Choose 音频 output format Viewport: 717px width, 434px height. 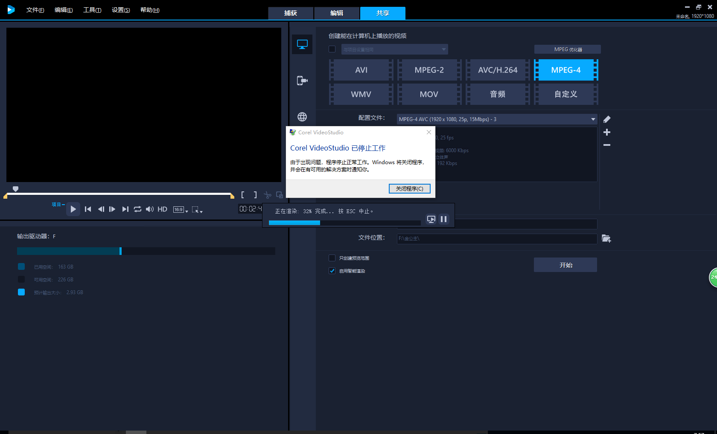498,94
